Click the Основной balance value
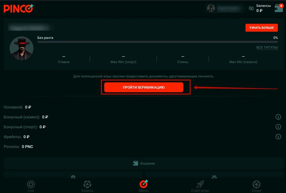The image size is (286, 193). coord(28,107)
